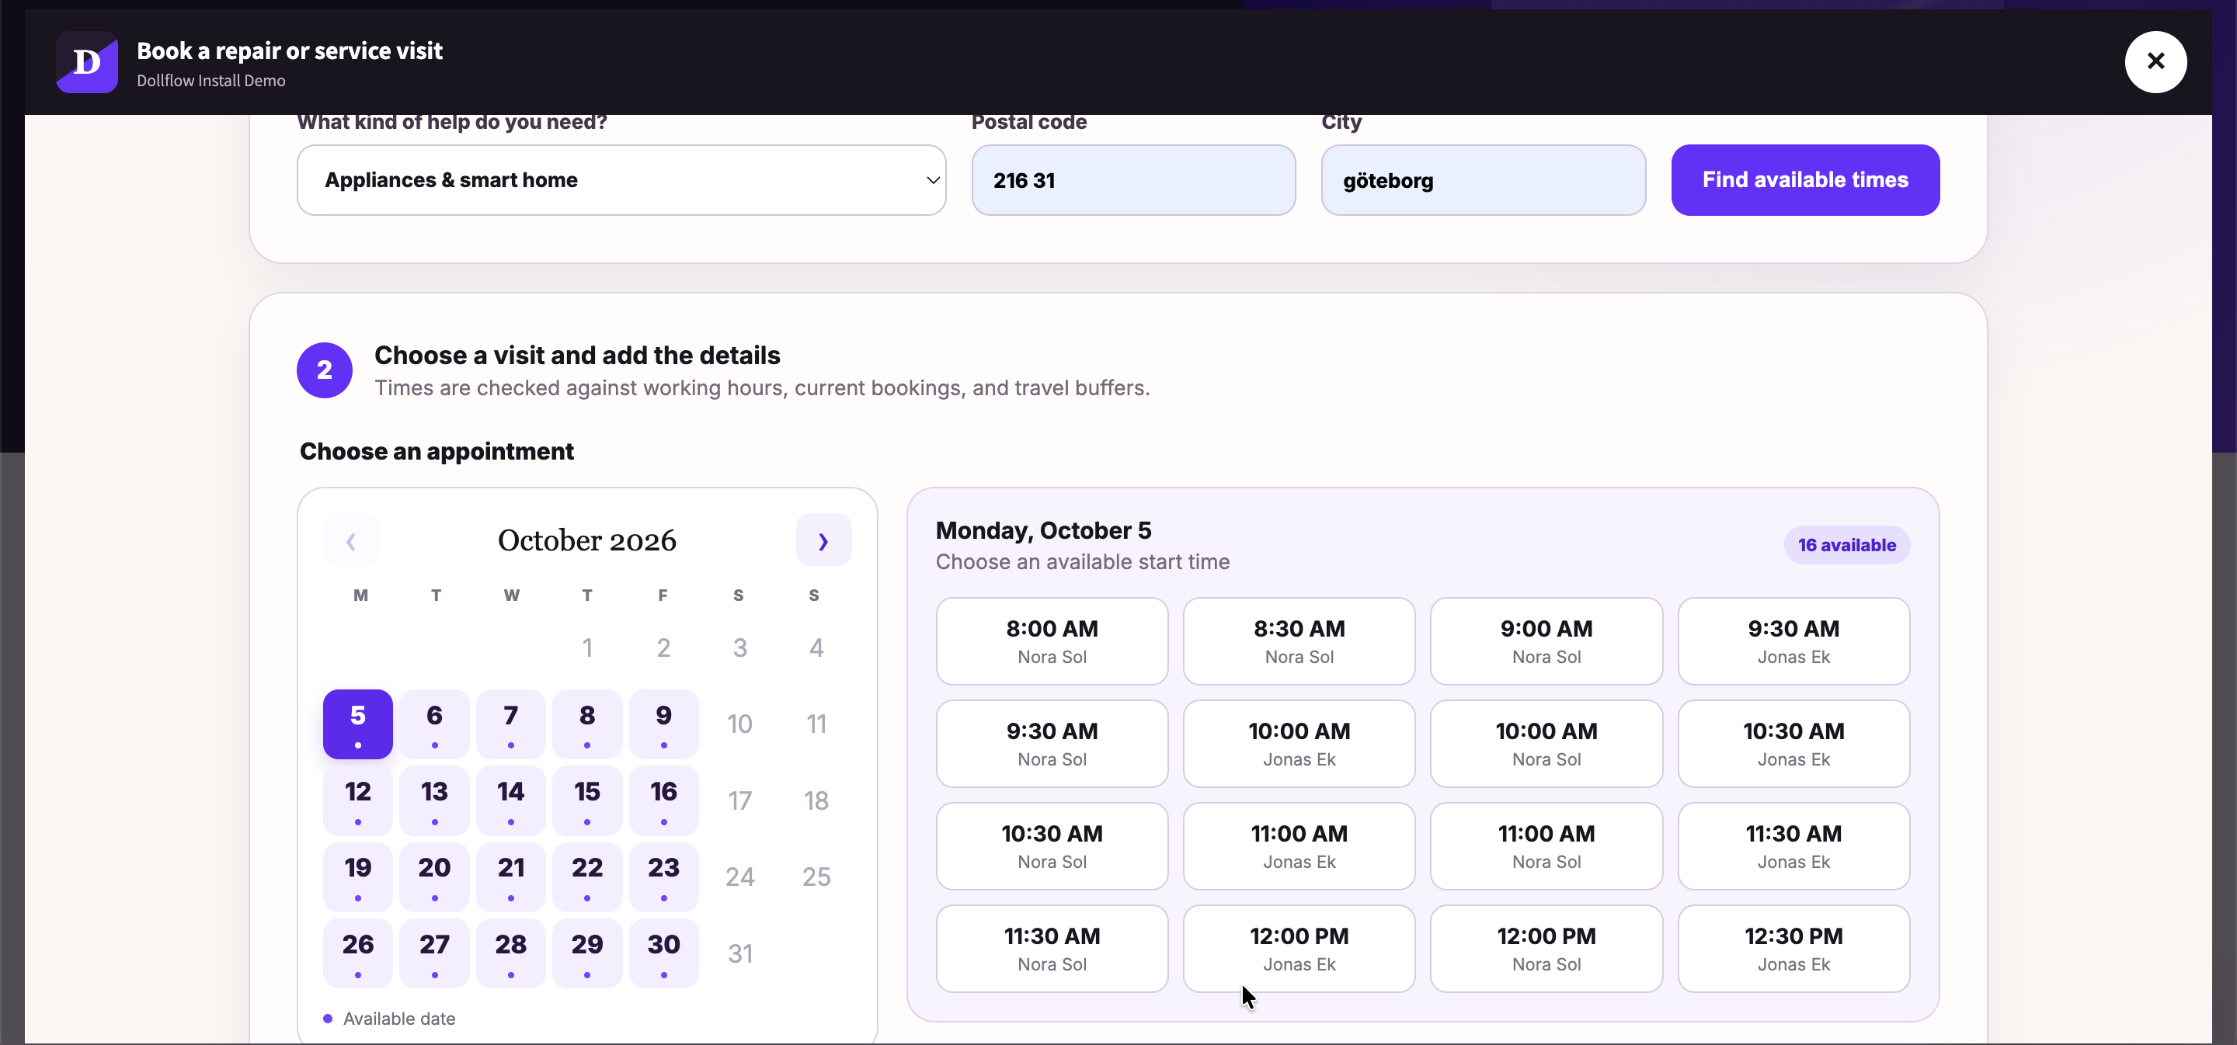This screenshot has width=2237, height=1045.
Task: Click the Find available times button
Action: pos(1805,179)
